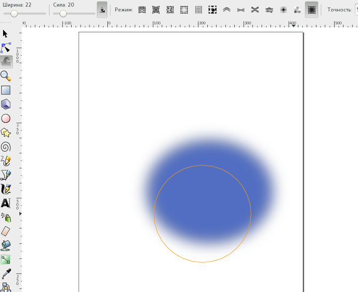Select the Gradient tool
The image size is (358, 292).
click(5, 260)
